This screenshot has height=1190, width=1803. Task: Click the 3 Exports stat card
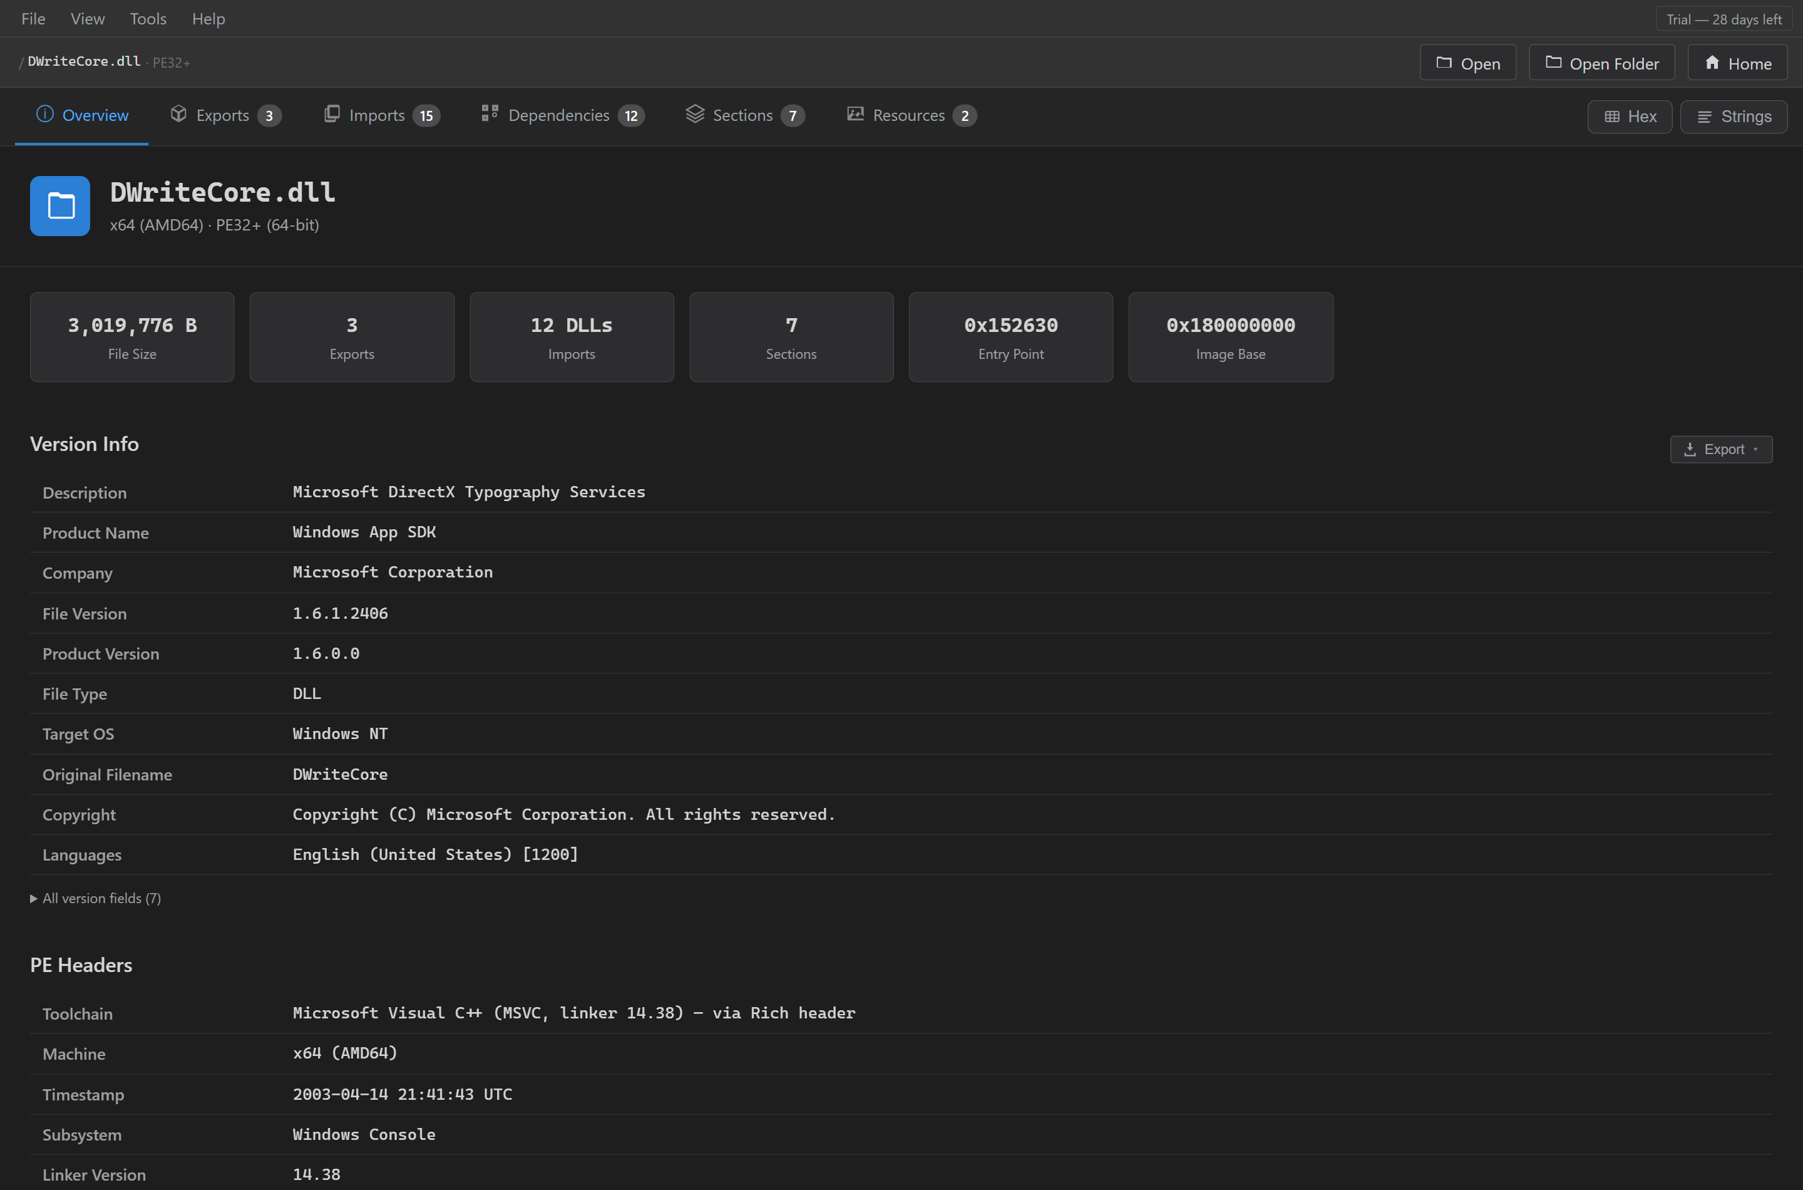pyautogui.click(x=352, y=337)
